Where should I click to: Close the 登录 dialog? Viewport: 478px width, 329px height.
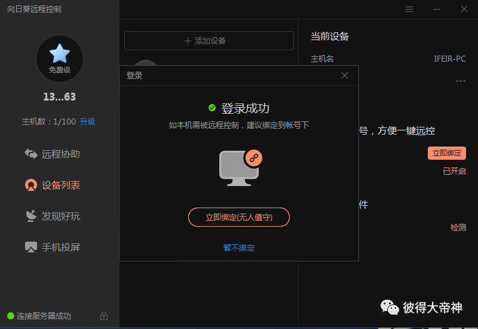345,75
